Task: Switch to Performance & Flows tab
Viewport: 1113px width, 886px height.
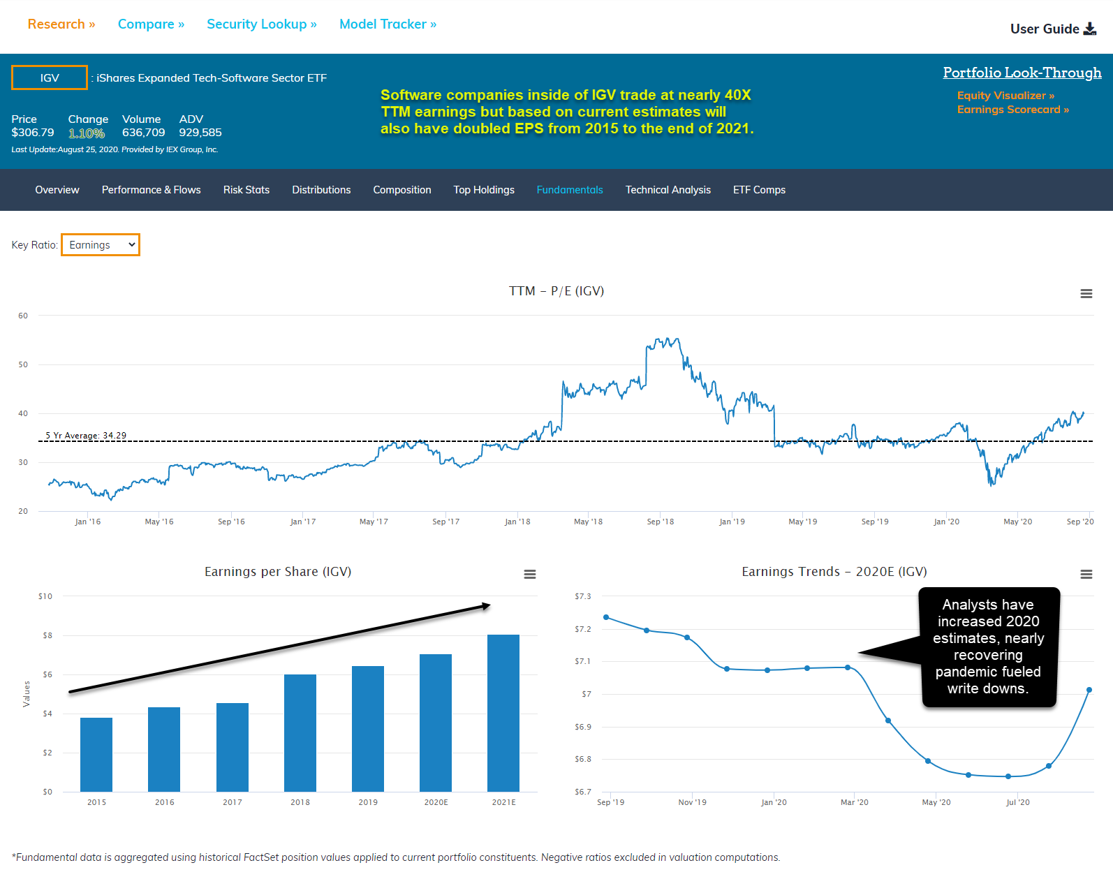Action: click(152, 190)
